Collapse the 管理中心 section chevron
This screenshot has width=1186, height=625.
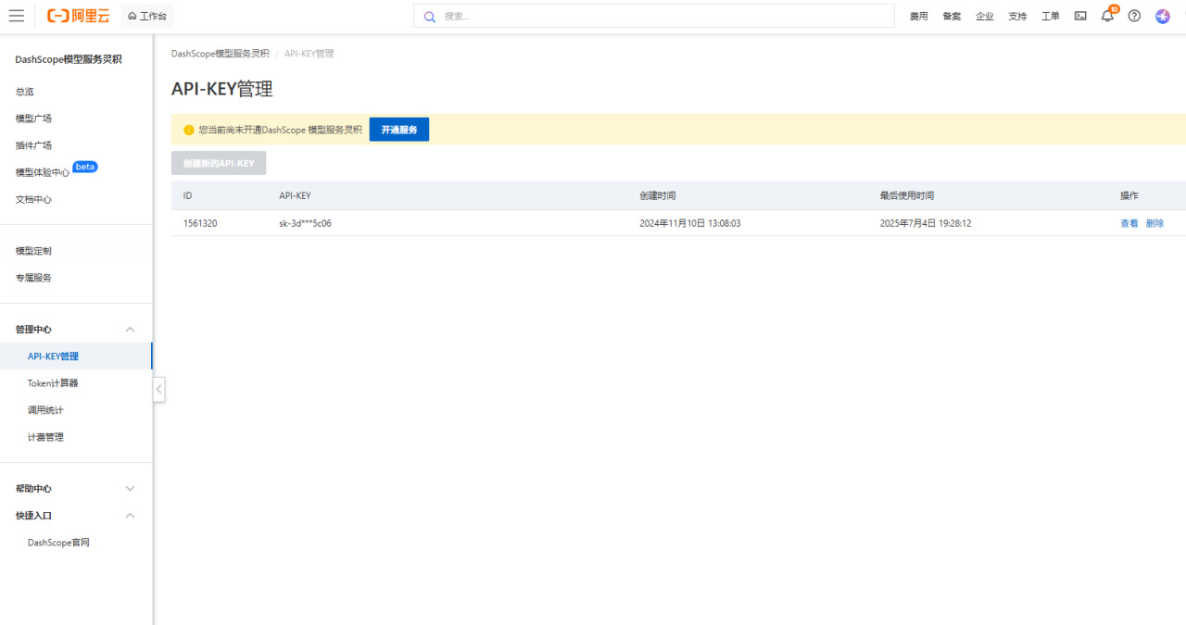click(130, 330)
